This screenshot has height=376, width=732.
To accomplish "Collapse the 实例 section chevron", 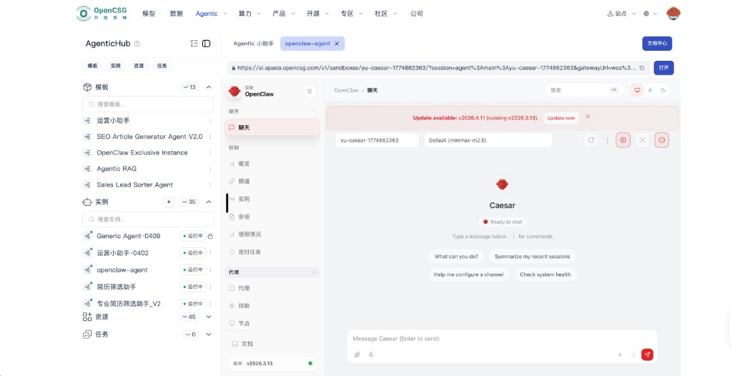I will coord(209,202).
